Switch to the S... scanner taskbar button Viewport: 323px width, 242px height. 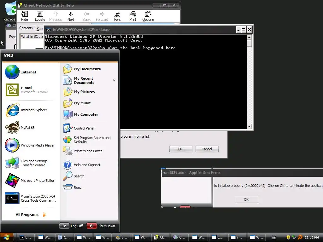(121, 237)
